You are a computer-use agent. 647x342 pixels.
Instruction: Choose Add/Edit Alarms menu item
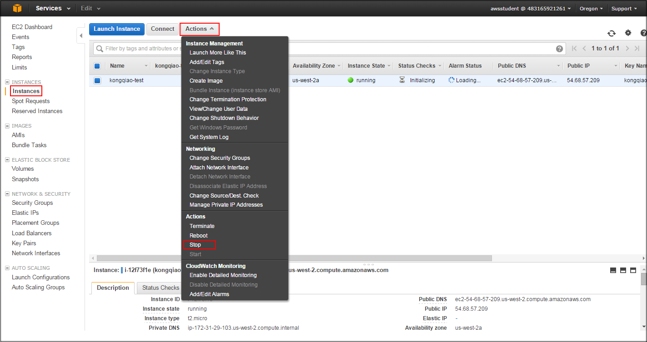pos(209,294)
